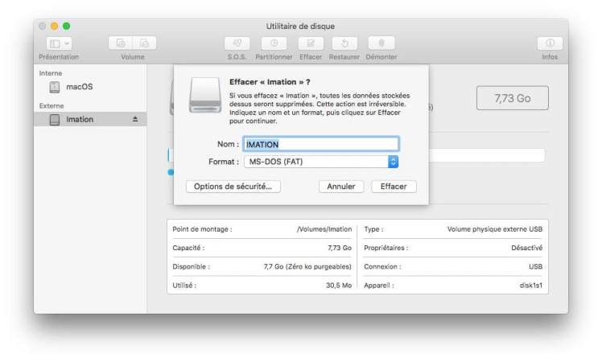602x362 pixels.
Task: Click the Désactivé owners value
Action: pyautogui.click(x=526, y=248)
